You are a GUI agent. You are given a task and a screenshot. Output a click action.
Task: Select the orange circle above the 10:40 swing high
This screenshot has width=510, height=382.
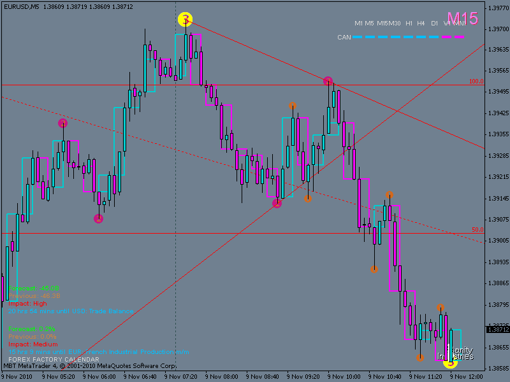point(390,195)
